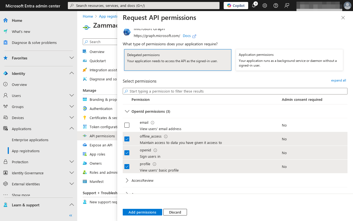Open the account avatar menu
The image size is (353, 221).
pos(347,6)
